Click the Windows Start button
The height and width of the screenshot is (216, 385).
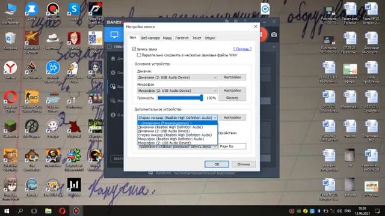tap(7, 211)
